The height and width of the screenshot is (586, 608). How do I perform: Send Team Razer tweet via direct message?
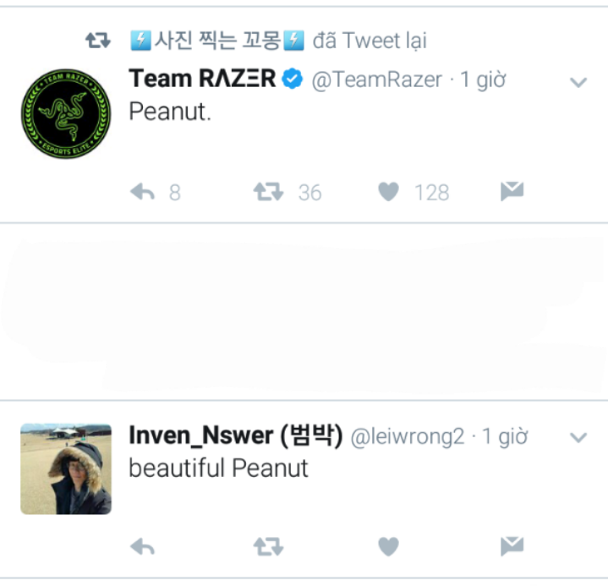(x=512, y=192)
